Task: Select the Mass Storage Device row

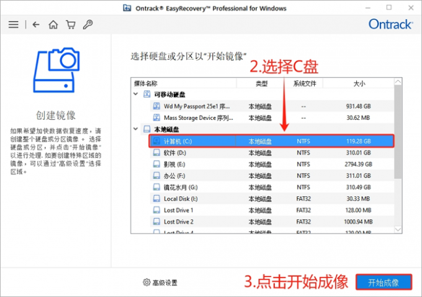Action: pyautogui.click(x=272, y=118)
